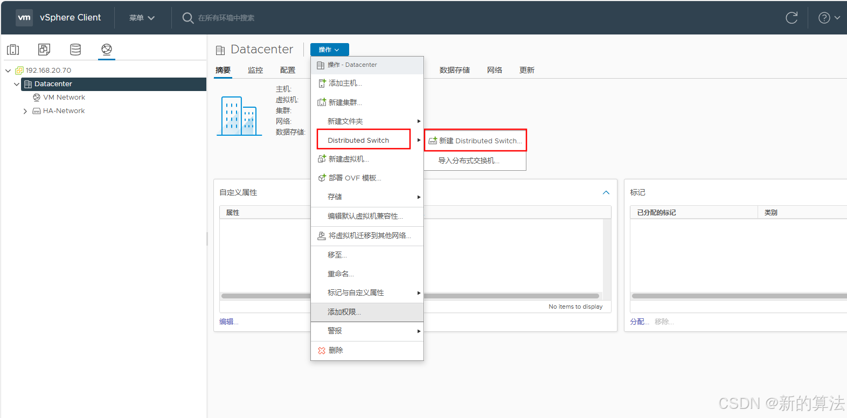Collapse the Datacenter tree node
Screen dimensions: 847x418
click(17, 84)
